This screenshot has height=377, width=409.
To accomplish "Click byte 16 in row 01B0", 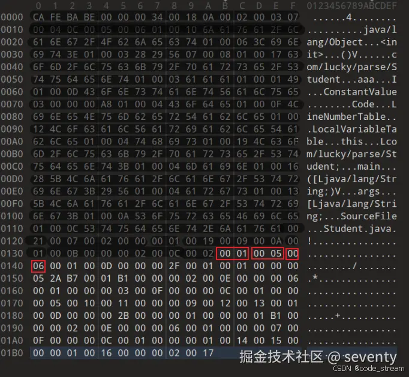I will point(106,353).
